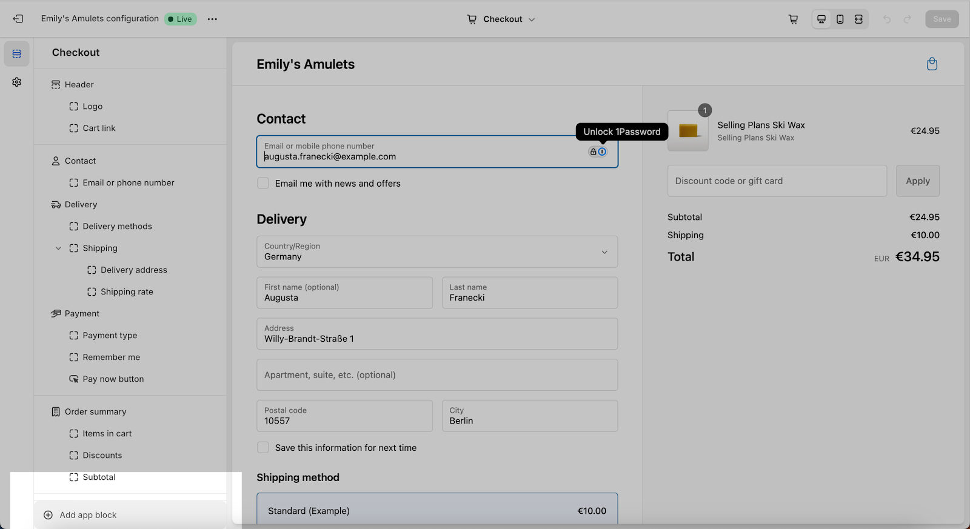This screenshot has height=529, width=970.
Task: Select the sections panel icon
Action: pos(17,54)
